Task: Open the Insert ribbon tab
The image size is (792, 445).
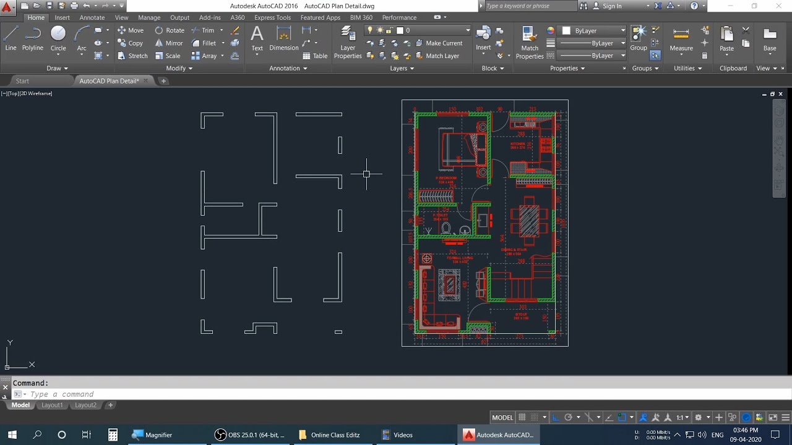Action: tap(62, 18)
